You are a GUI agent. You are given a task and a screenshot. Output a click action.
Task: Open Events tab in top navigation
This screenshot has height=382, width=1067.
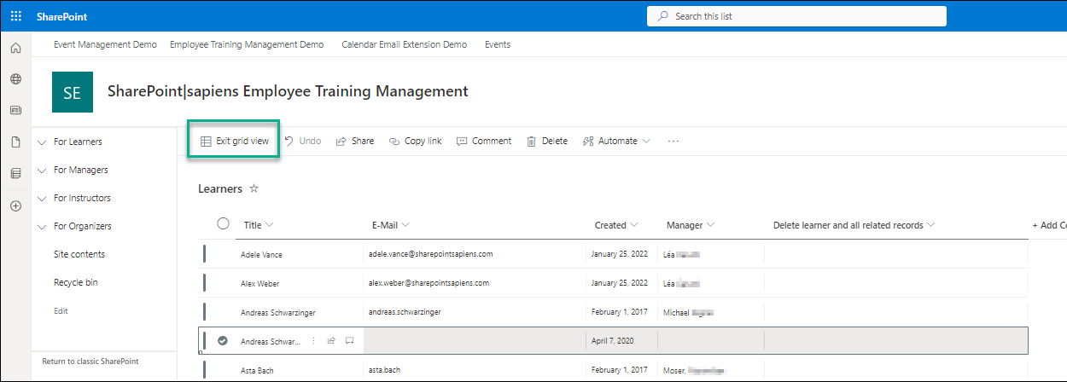(498, 44)
